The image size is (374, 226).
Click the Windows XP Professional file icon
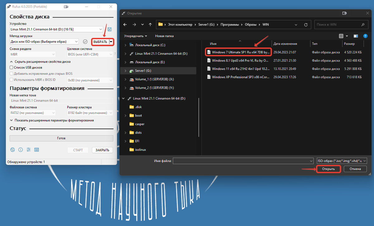209,77
